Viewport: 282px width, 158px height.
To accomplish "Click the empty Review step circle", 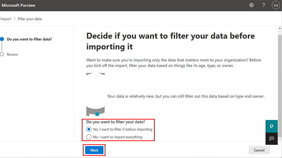I will [x=2, y=54].
